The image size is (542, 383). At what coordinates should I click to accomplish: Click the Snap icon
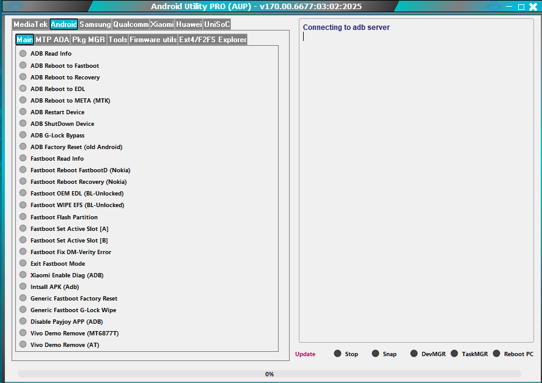pos(375,353)
